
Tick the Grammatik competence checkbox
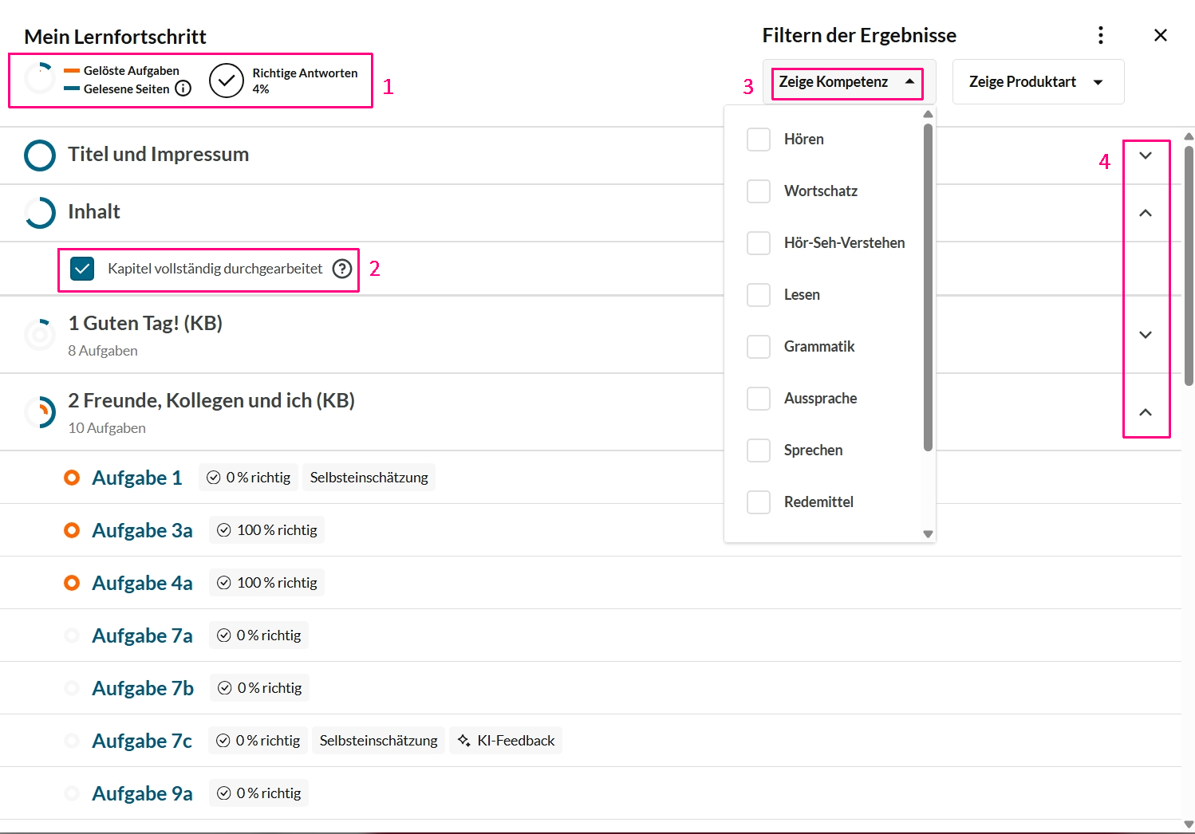[x=758, y=347]
